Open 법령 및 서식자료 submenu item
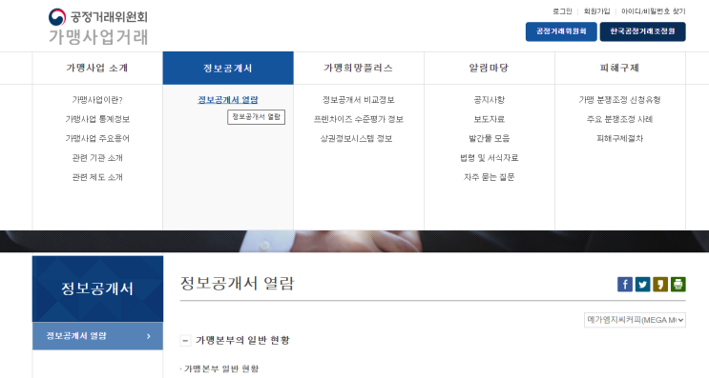This screenshot has width=709, height=378. tap(490, 158)
